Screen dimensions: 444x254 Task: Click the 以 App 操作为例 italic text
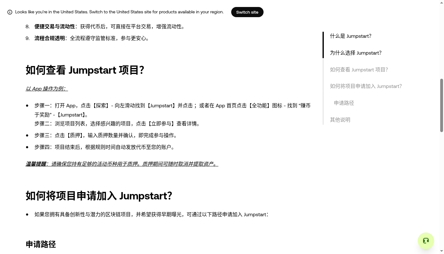(x=47, y=89)
